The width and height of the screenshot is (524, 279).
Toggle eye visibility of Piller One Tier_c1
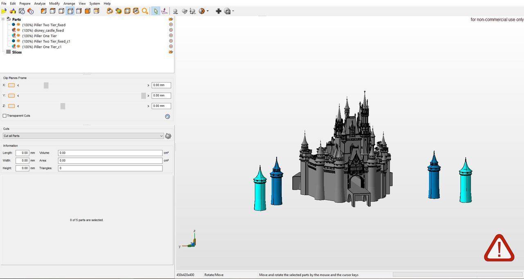coord(18,47)
